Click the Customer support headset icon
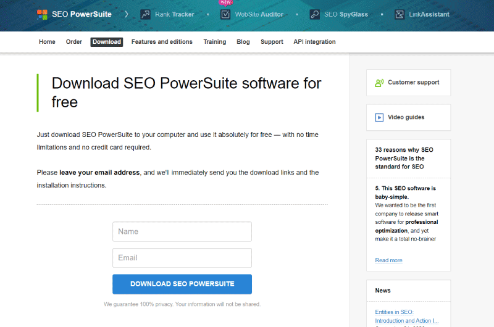Viewport: 494px width, 327px height. click(379, 83)
